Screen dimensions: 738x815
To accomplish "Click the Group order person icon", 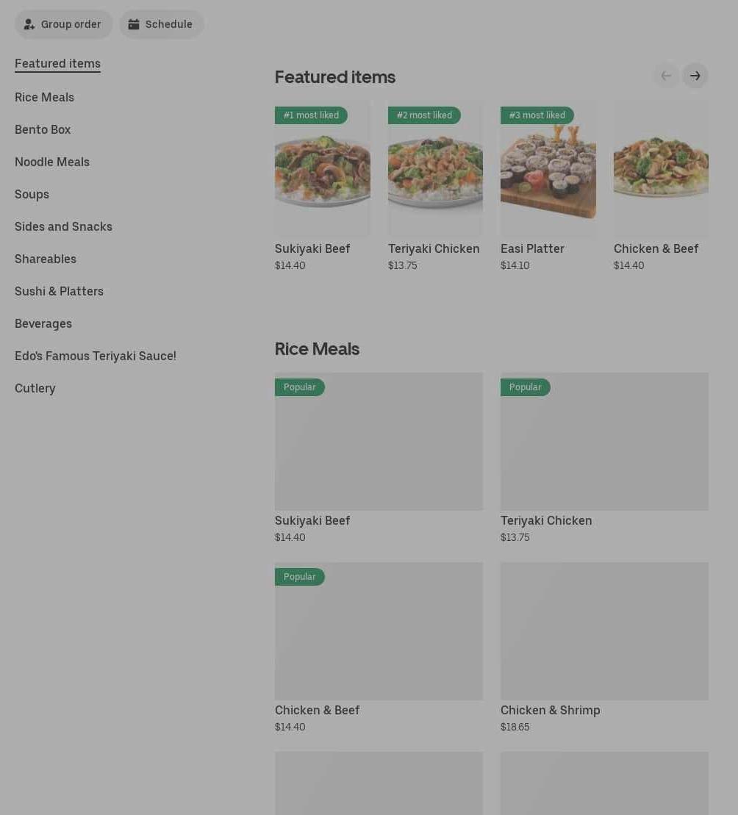I will (x=29, y=24).
